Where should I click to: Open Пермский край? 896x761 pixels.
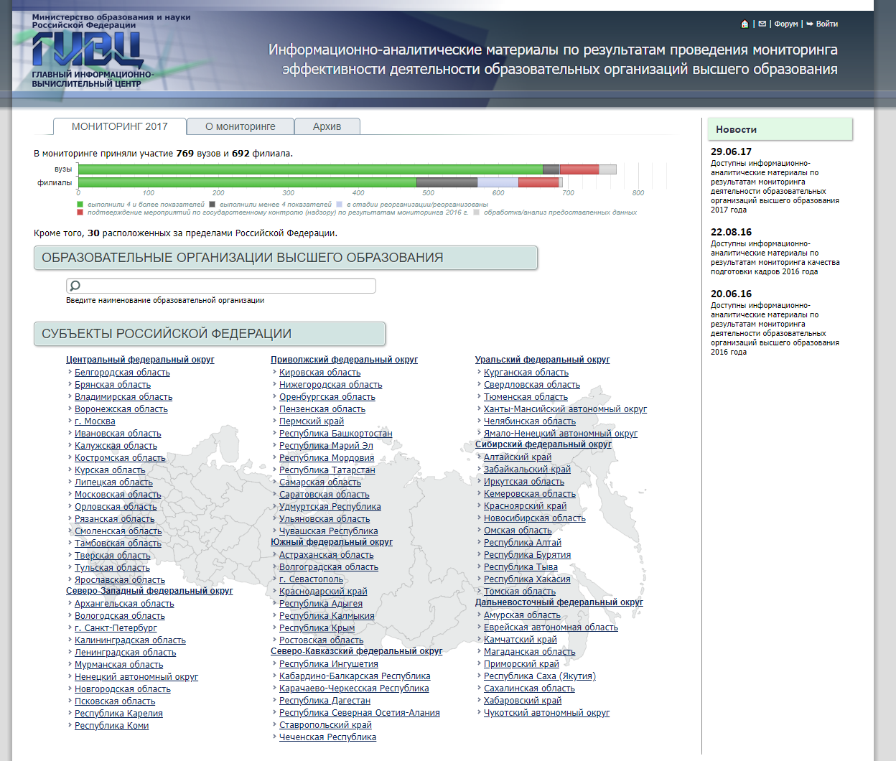coord(312,421)
